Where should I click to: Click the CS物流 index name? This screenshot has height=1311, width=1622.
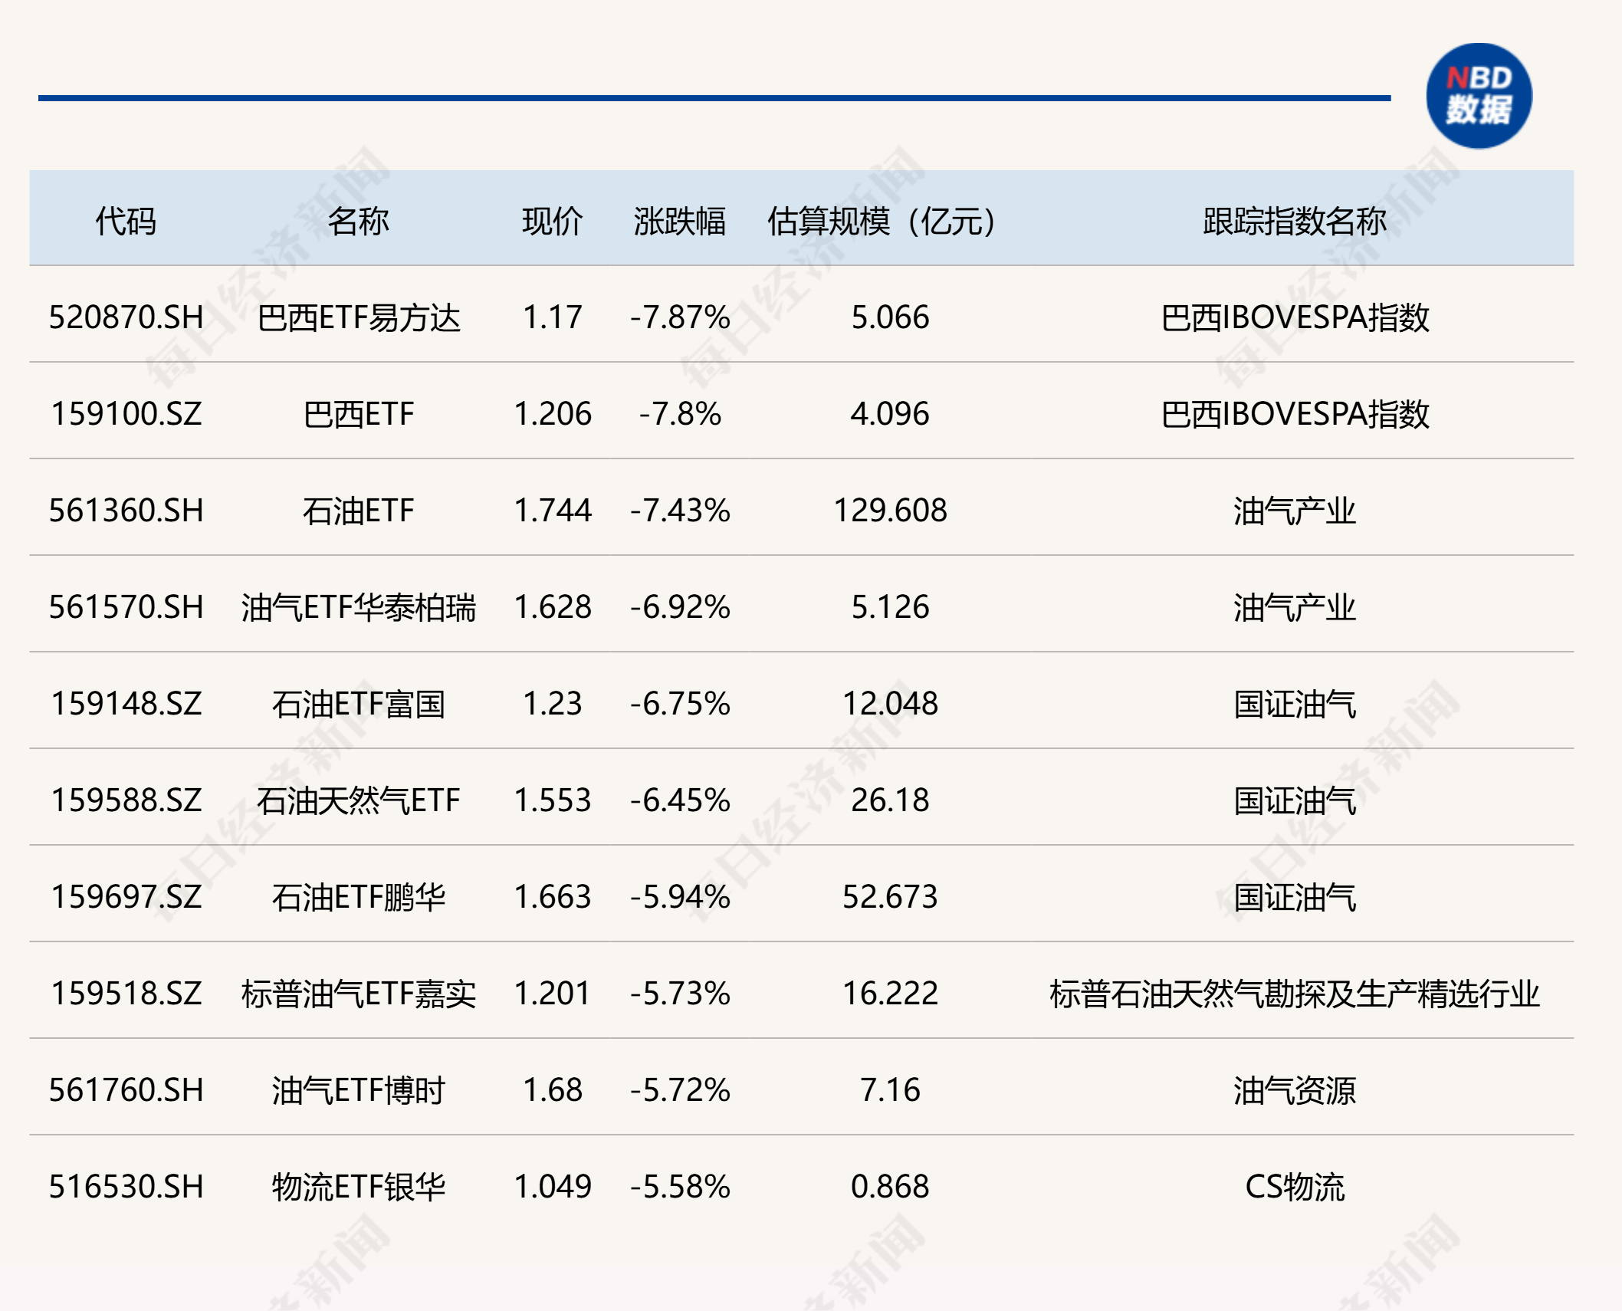(1295, 1187)
